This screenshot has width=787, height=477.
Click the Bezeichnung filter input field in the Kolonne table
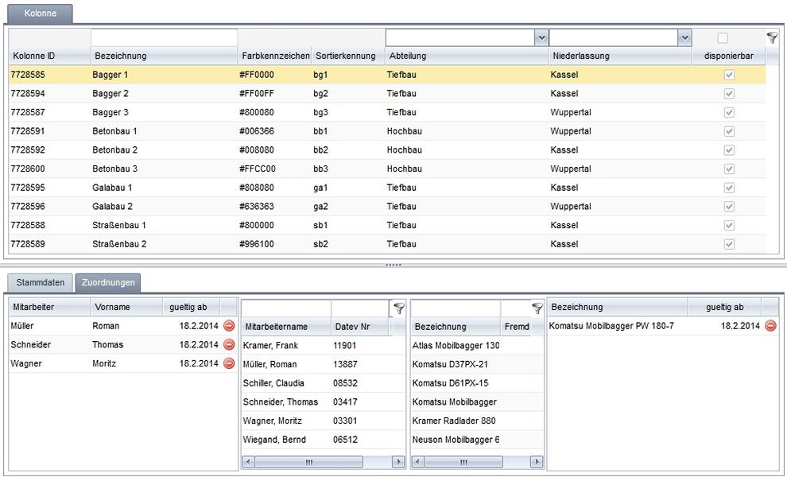click(x=164, y=37)
